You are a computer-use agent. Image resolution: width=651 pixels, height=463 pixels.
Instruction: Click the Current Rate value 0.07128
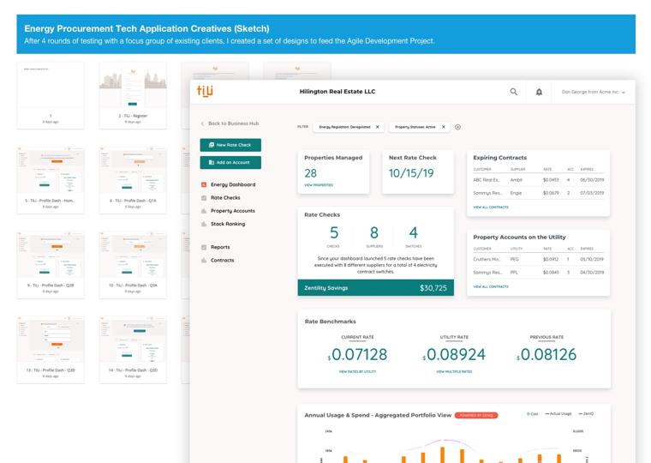357,354
